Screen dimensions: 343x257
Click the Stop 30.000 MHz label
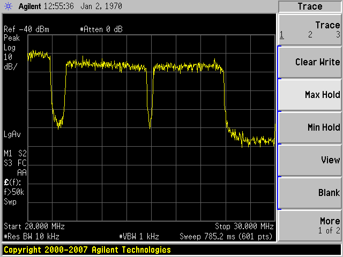(244, 226)
